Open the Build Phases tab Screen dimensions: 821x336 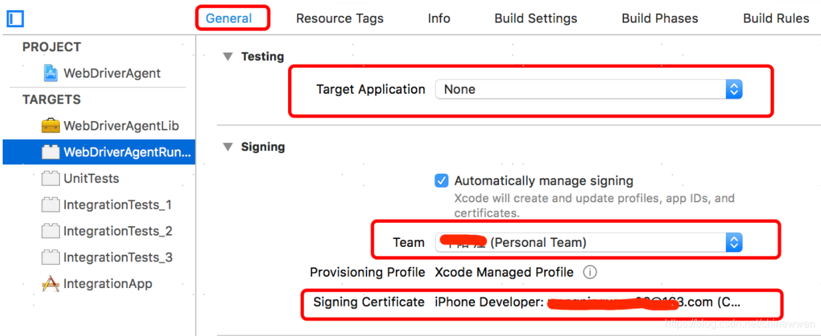[660, 19]
